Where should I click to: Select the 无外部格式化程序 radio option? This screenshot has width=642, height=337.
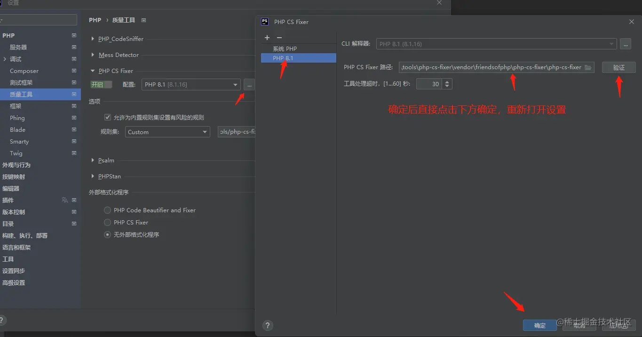tap(108, 235)
